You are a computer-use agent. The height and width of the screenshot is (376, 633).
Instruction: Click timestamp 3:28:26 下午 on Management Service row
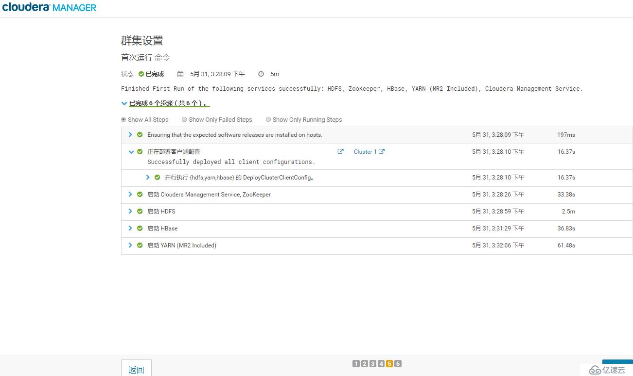(498, 195)
